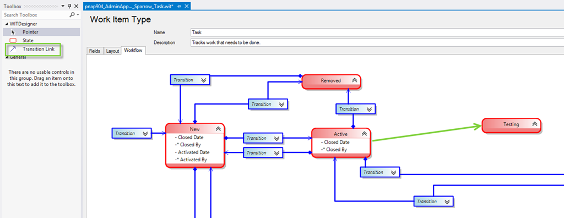Image resolution: width=564 pixels, height=218 pixels.
Task: Expand Transition pointing from Active to New
Action: [276, 153]
